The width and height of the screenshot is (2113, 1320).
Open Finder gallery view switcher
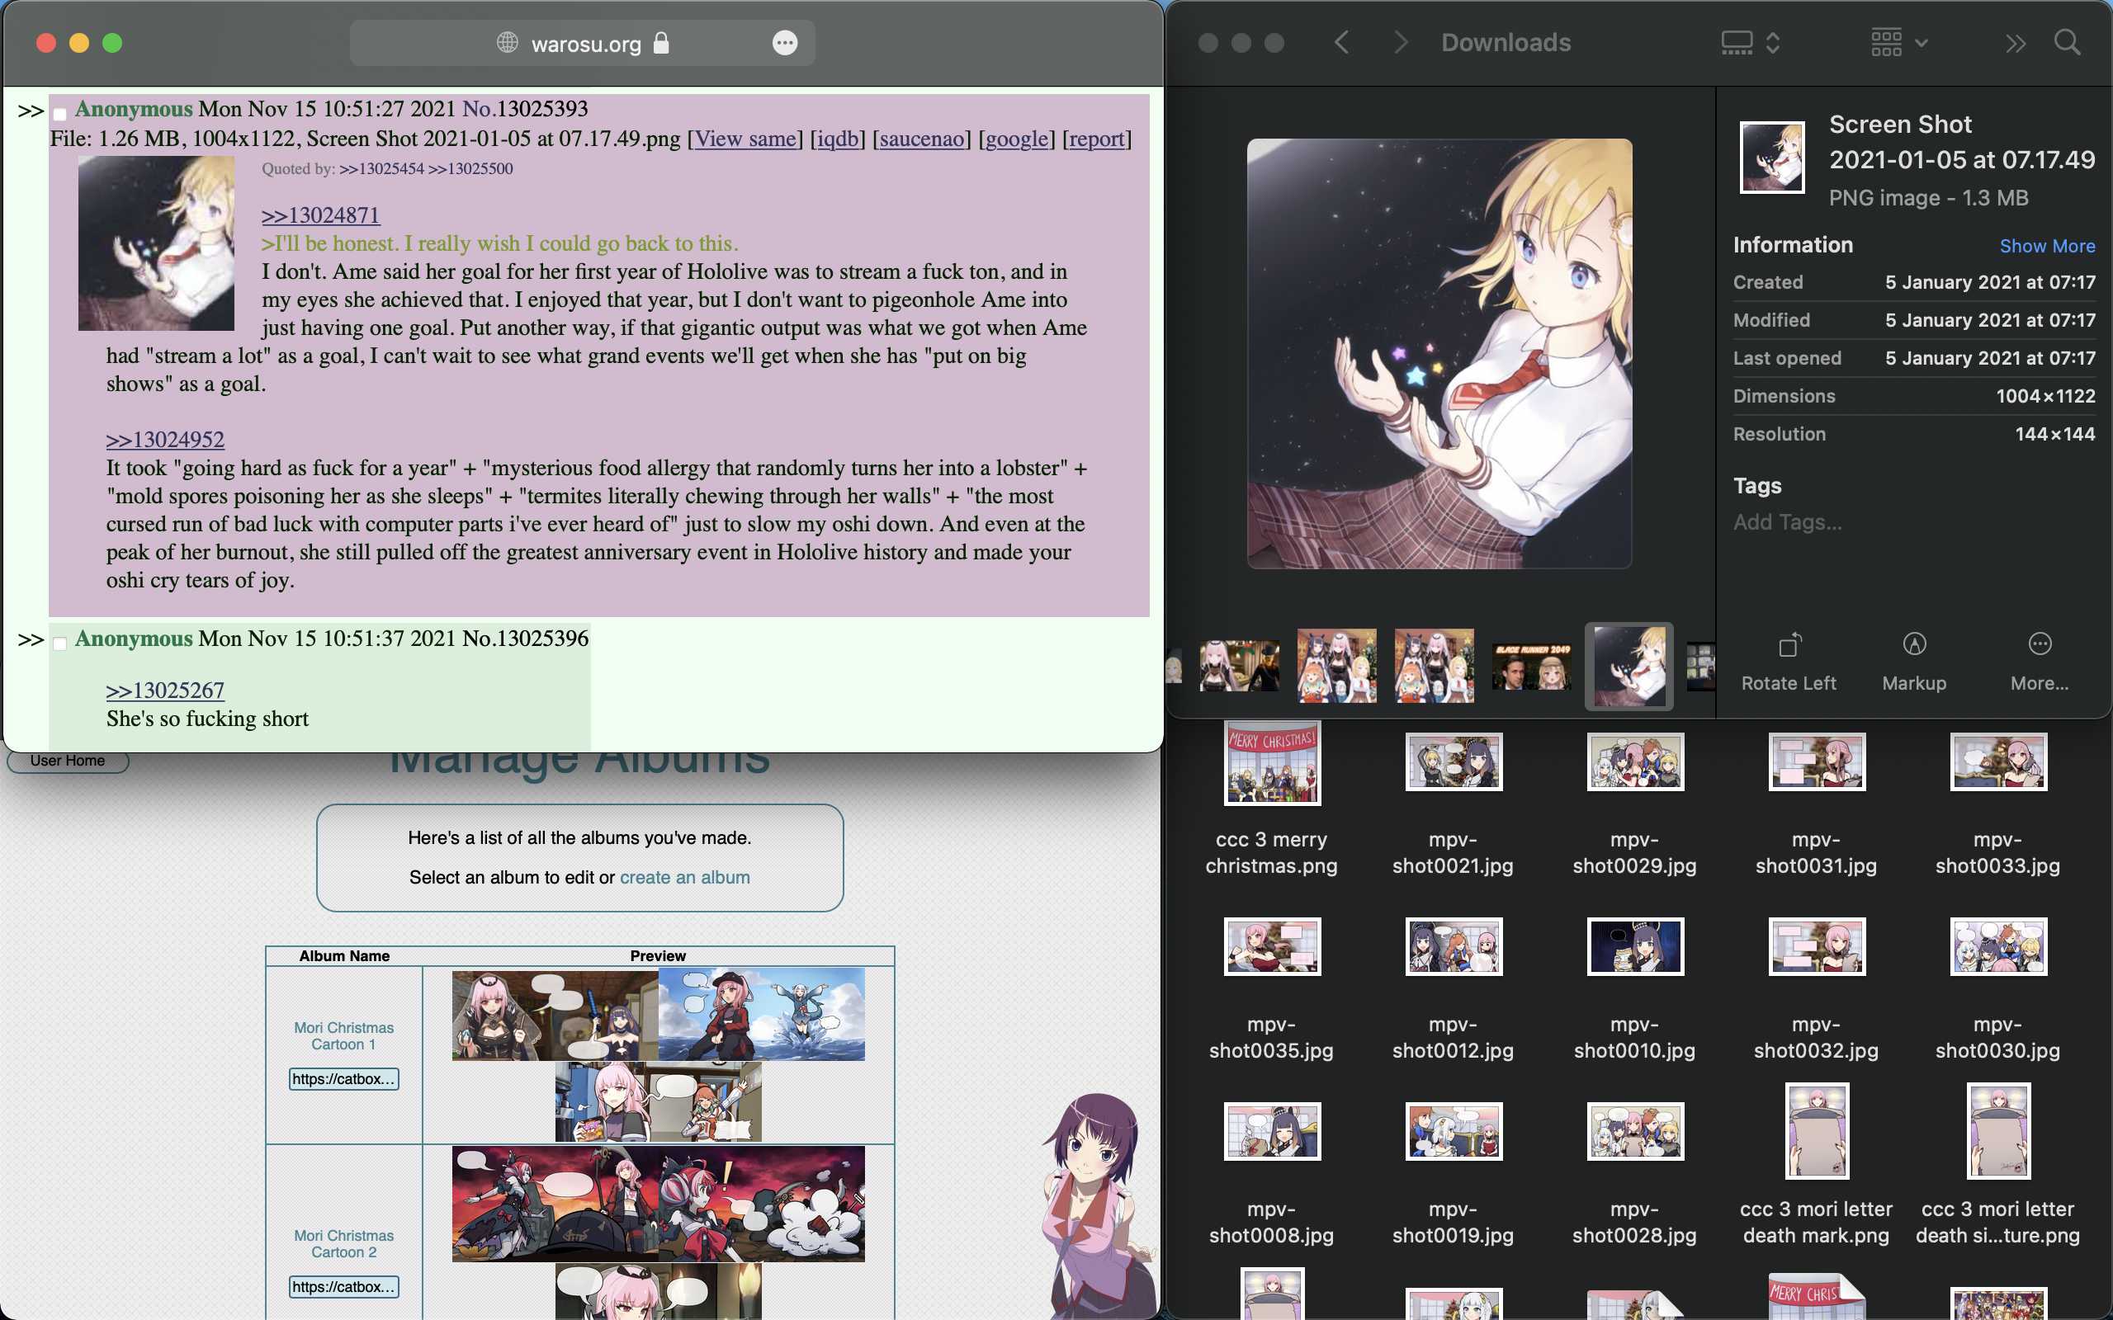[x=1750, y=43]
